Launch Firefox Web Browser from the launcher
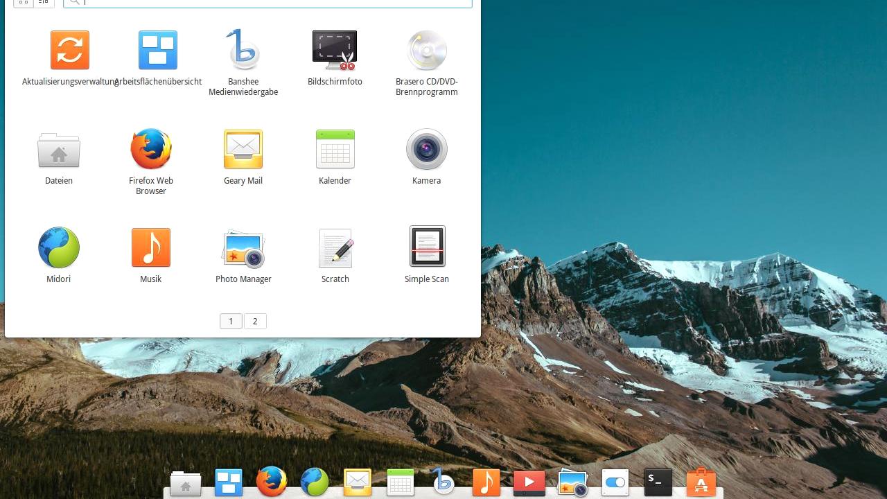Screen dimensions: 887x499 coord(150,148)
